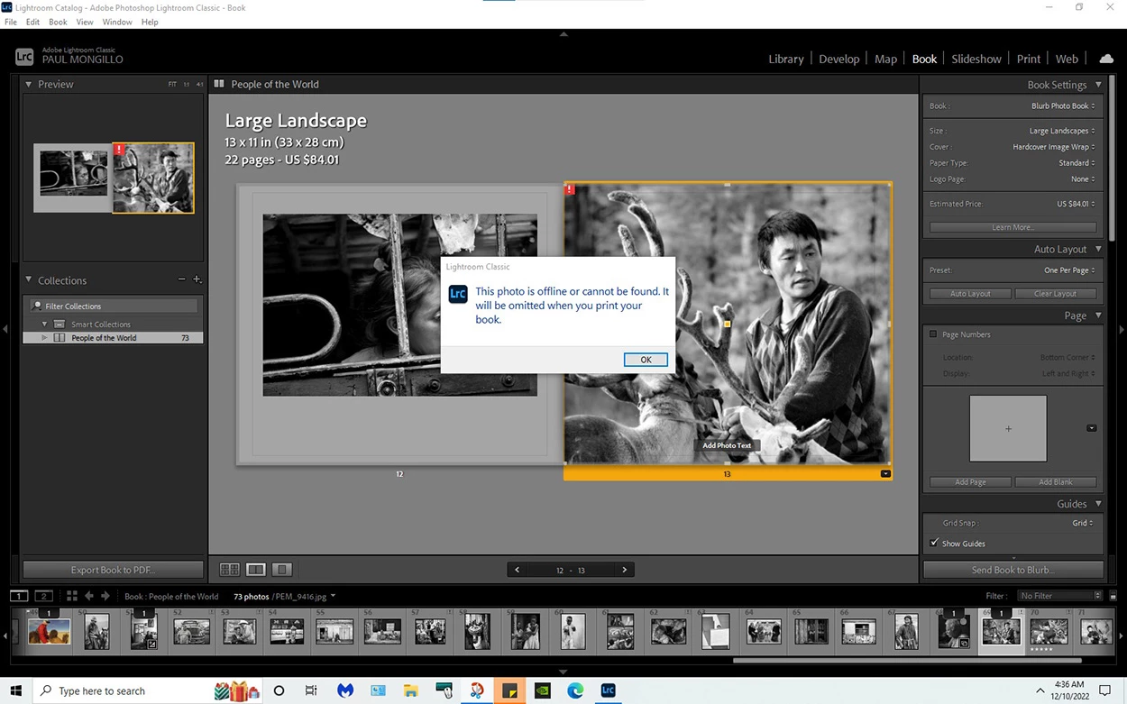This screenshot has width=1127, height=704.
Task: Hide module picker with top arrow
Action: point(563,33)
